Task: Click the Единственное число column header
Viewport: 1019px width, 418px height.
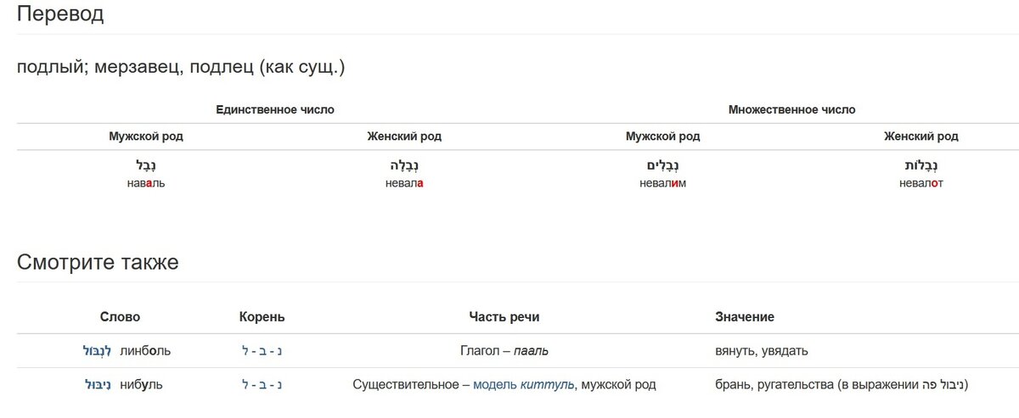Action: 275,110
